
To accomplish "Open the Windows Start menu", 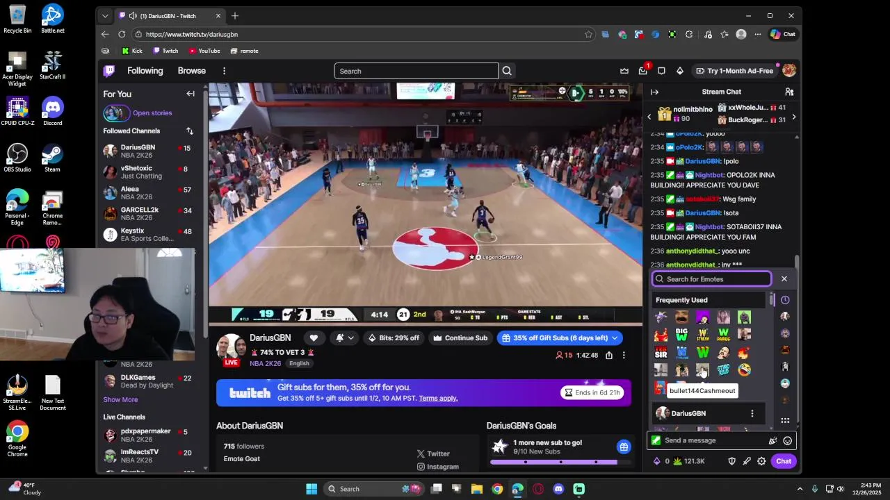I will [311, 489].
